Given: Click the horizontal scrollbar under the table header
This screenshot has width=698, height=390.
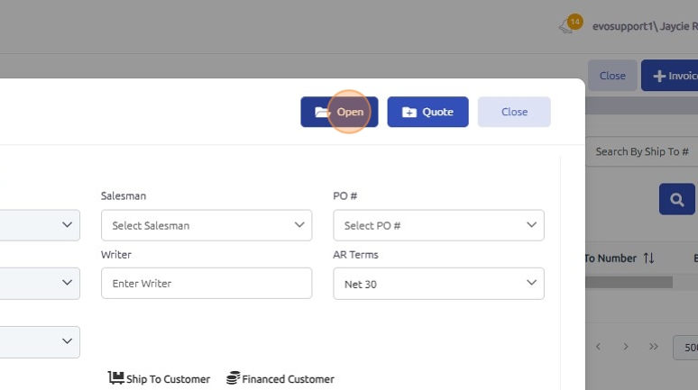Looking at the screenshot, I should pyautogui.click(x=629, y=282).
